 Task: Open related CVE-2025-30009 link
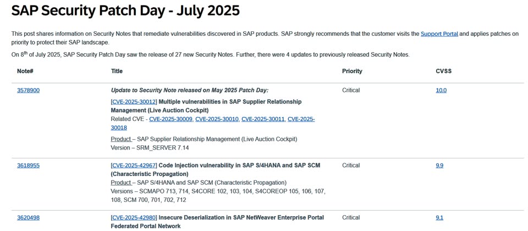click(x=170, y=119)
